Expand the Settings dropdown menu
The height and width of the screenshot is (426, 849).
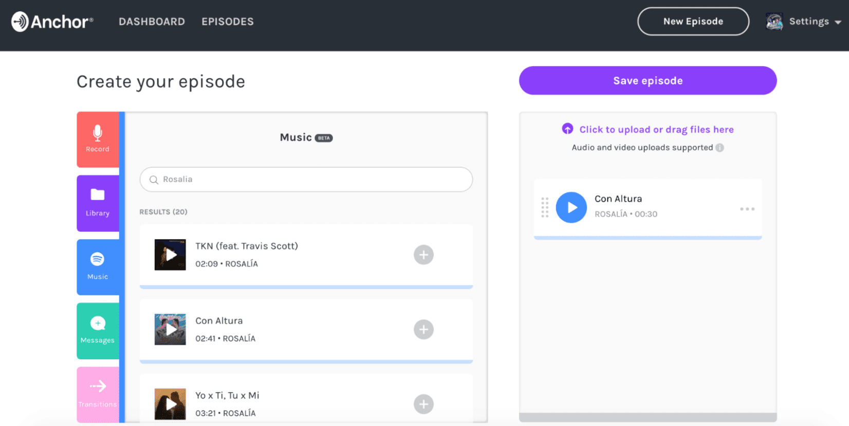click(815, 22)
